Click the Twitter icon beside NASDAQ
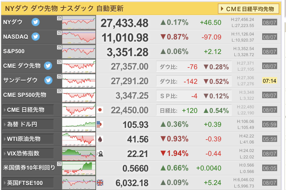 pyautogui.click(x=36, y=37)
